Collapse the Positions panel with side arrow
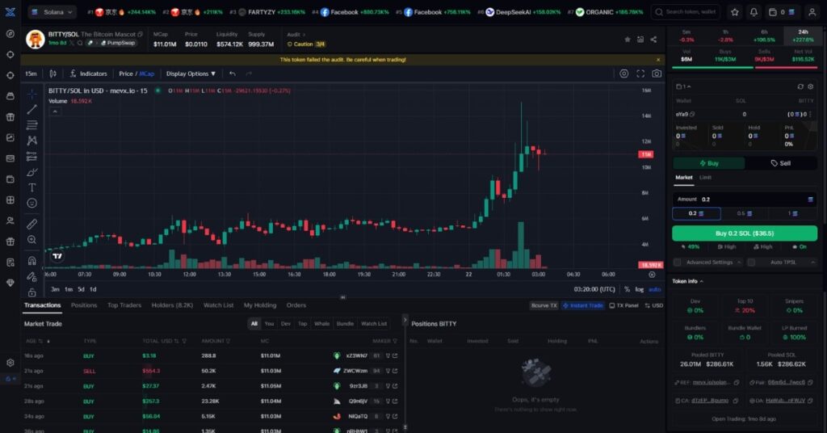 pos(405,320)
